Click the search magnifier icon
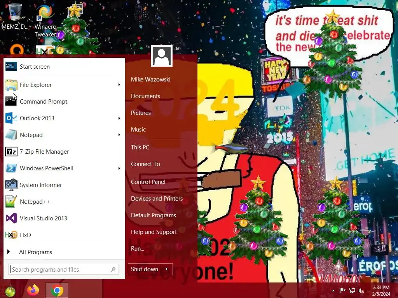The image size is (398, 298). tap(113, 269)
